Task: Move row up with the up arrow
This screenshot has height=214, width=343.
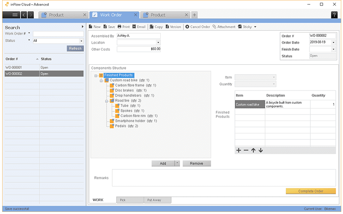Action: 253,151
